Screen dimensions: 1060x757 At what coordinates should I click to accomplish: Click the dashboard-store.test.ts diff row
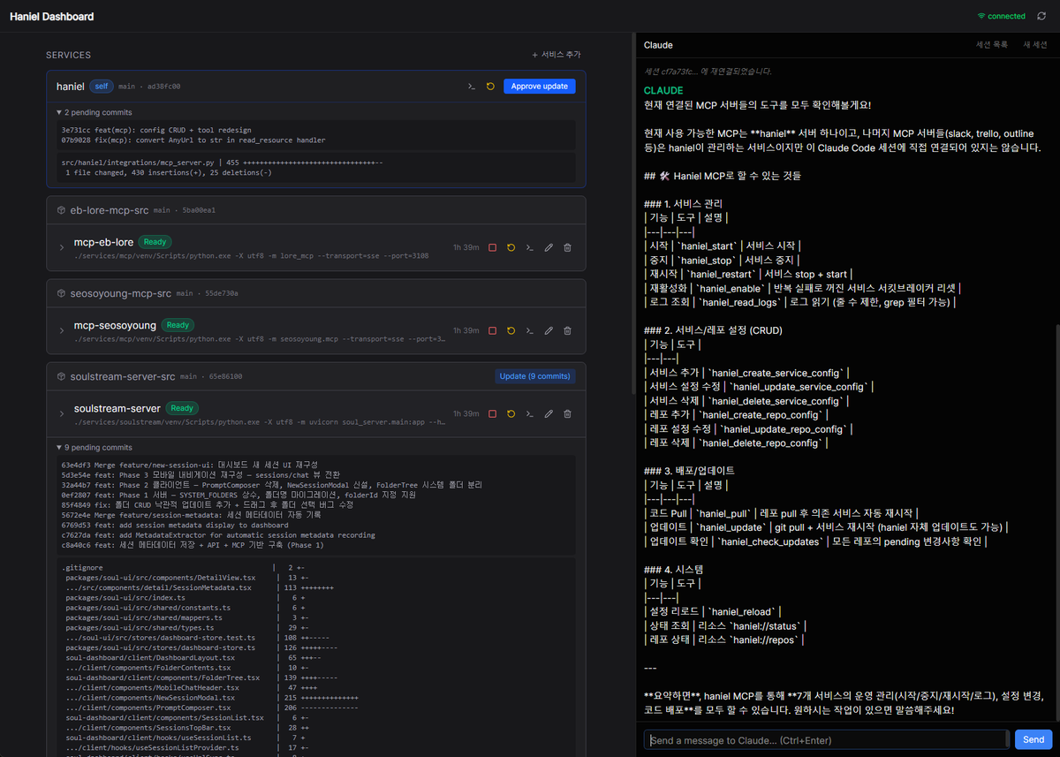coord(198,637)
